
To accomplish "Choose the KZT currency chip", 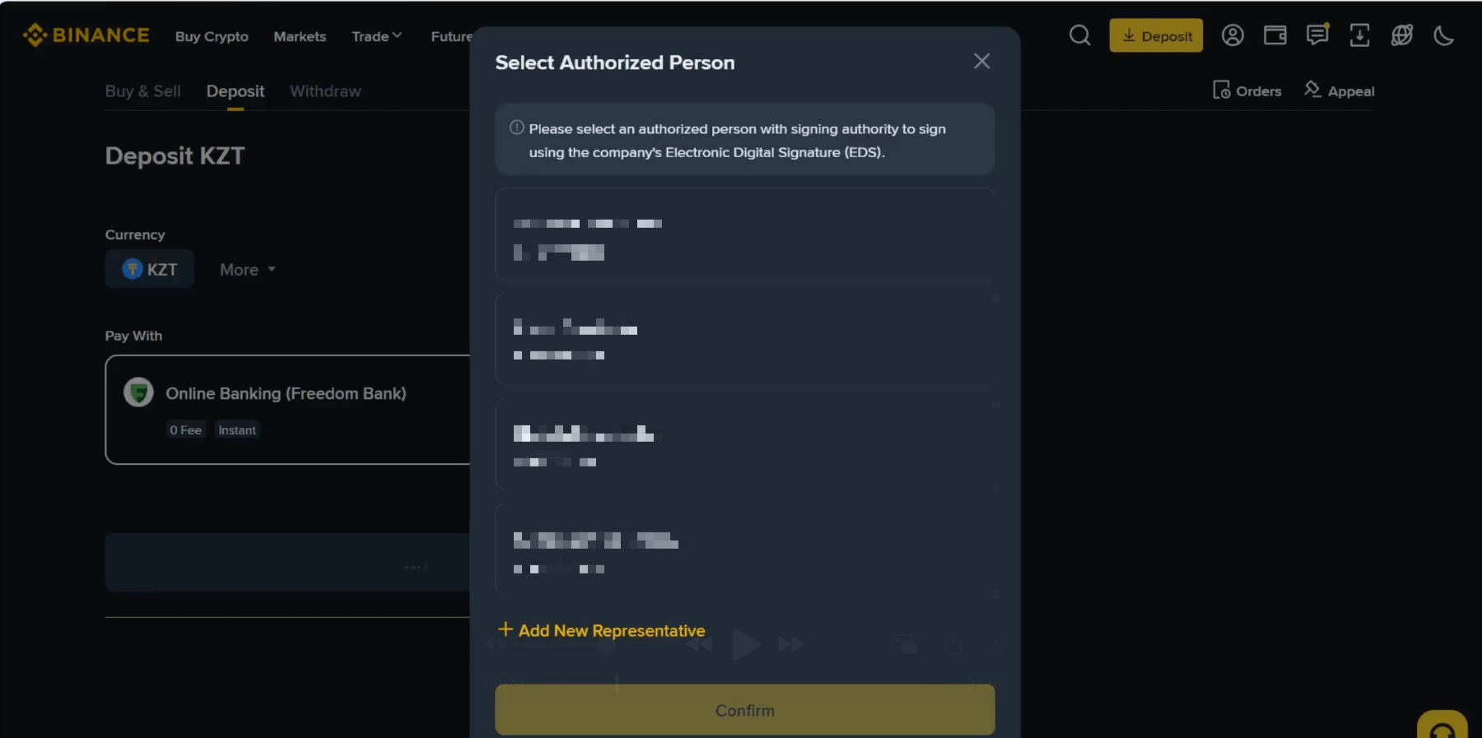I will [150, 269].
